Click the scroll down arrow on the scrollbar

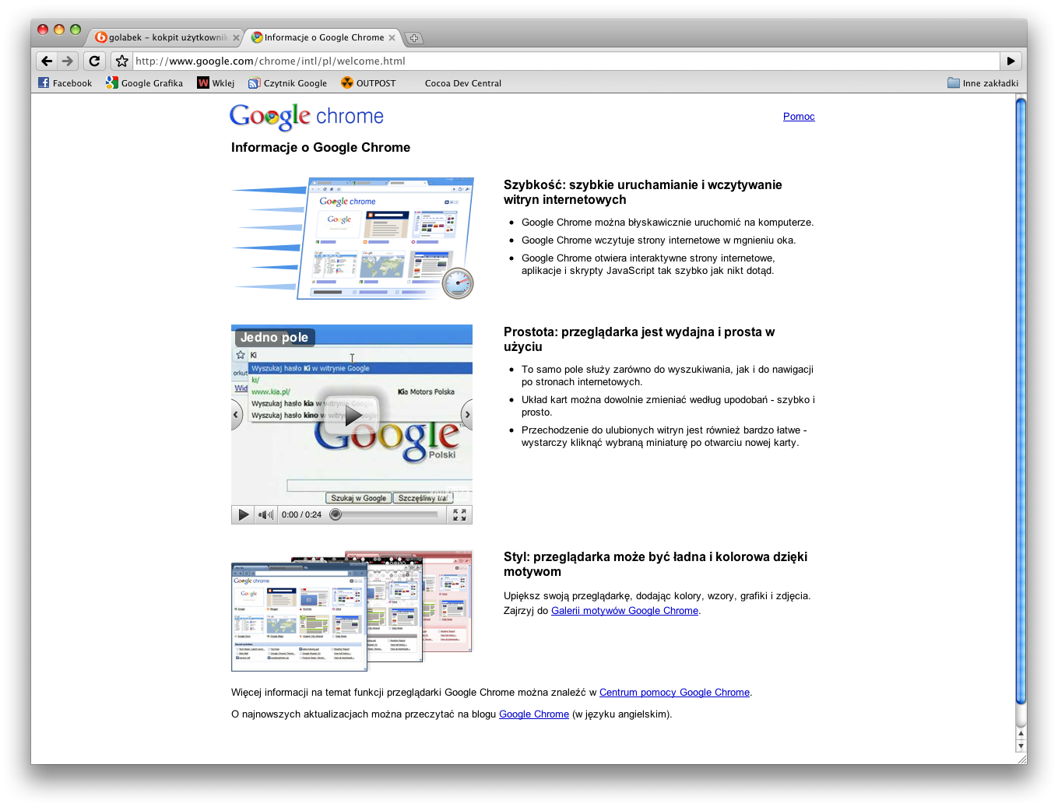tap(1021, 746)
